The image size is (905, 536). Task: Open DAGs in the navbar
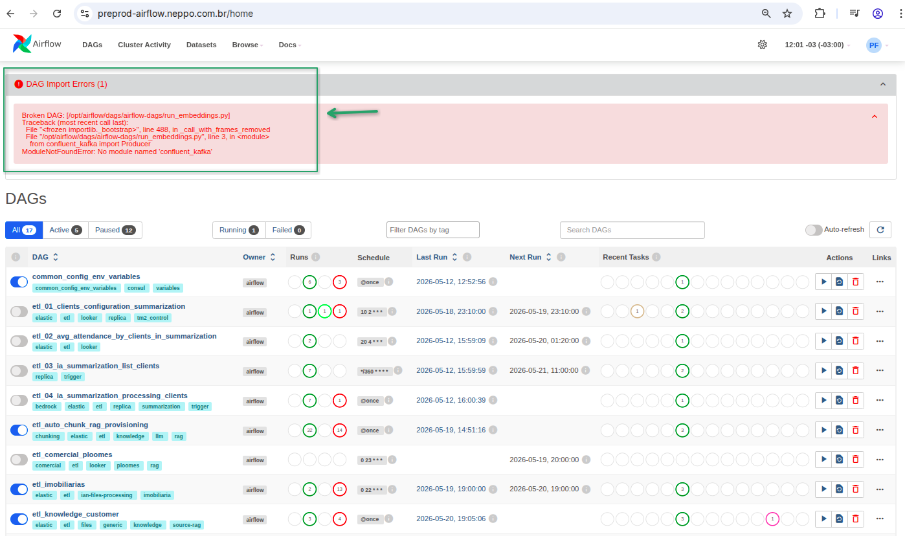[93, 45]
